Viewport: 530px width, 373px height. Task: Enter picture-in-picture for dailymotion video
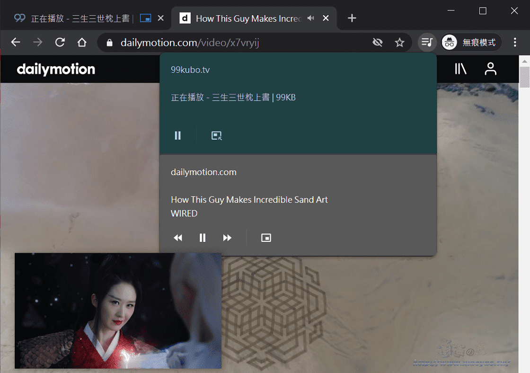266,238
